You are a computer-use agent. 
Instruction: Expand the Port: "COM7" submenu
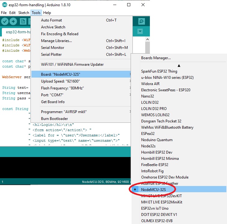pyautogui.click(x=81, y=95)
